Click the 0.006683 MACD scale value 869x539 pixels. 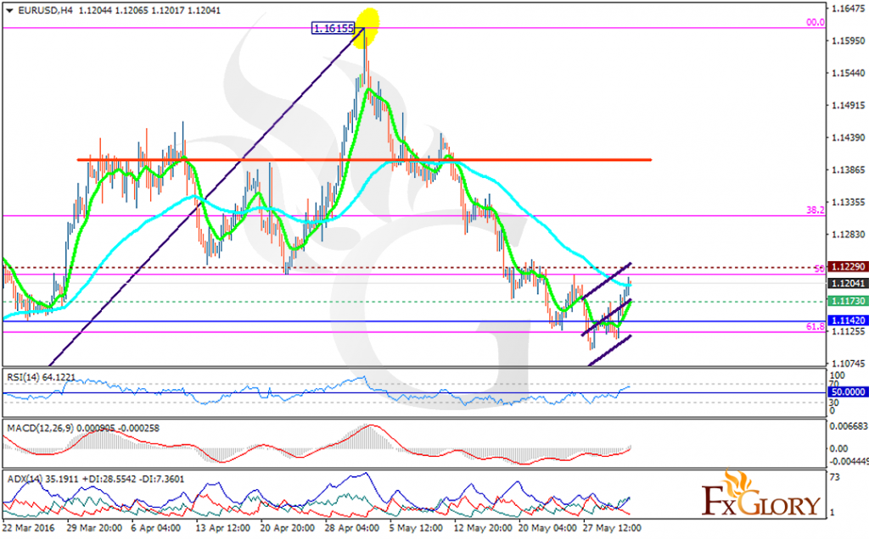point(849,426)
